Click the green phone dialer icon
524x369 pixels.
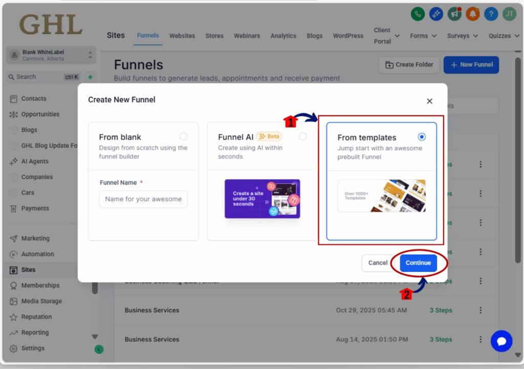click(418, 14)
